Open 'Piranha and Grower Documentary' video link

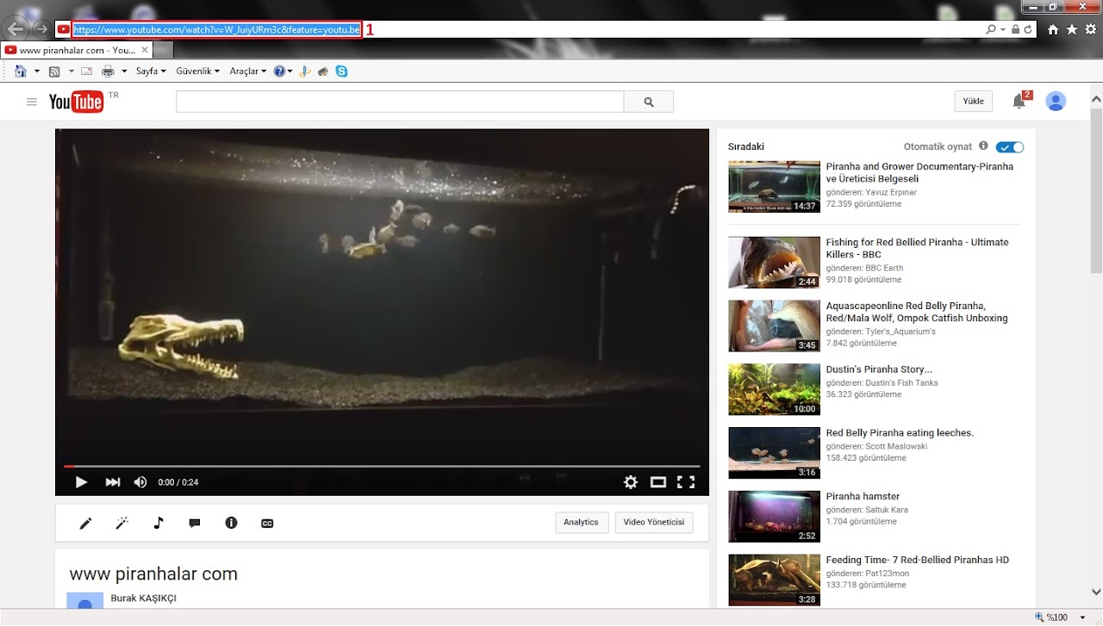(919, 172)
